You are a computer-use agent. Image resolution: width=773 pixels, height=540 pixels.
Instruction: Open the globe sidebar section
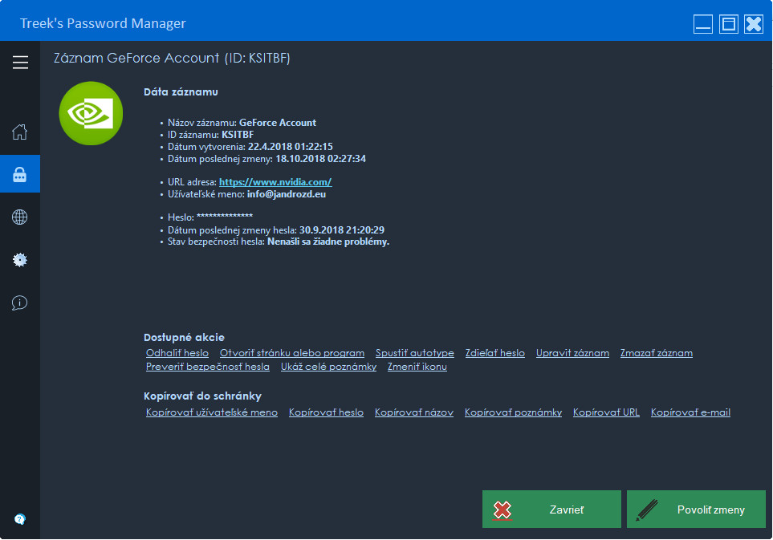pyautogui.click(x=20, y=217)
